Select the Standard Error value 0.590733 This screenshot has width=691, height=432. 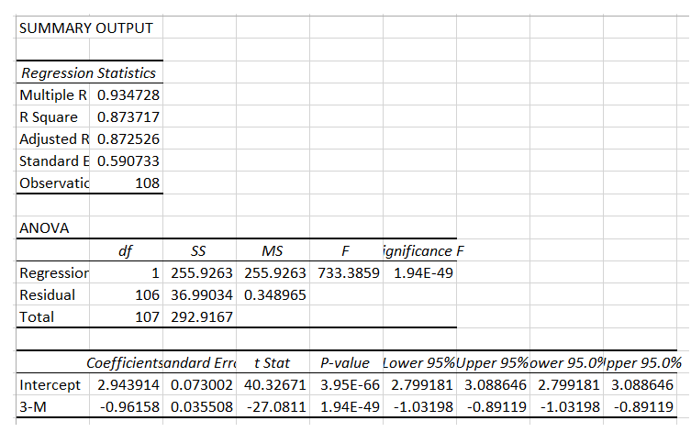pos(127,161)
